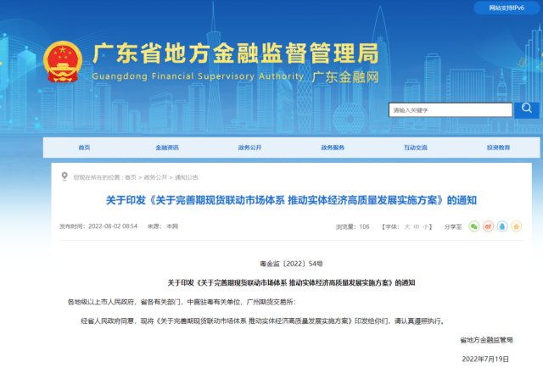
Task: Click the 网站支持IPv6 badge
Action: click(x=507, y=8)
